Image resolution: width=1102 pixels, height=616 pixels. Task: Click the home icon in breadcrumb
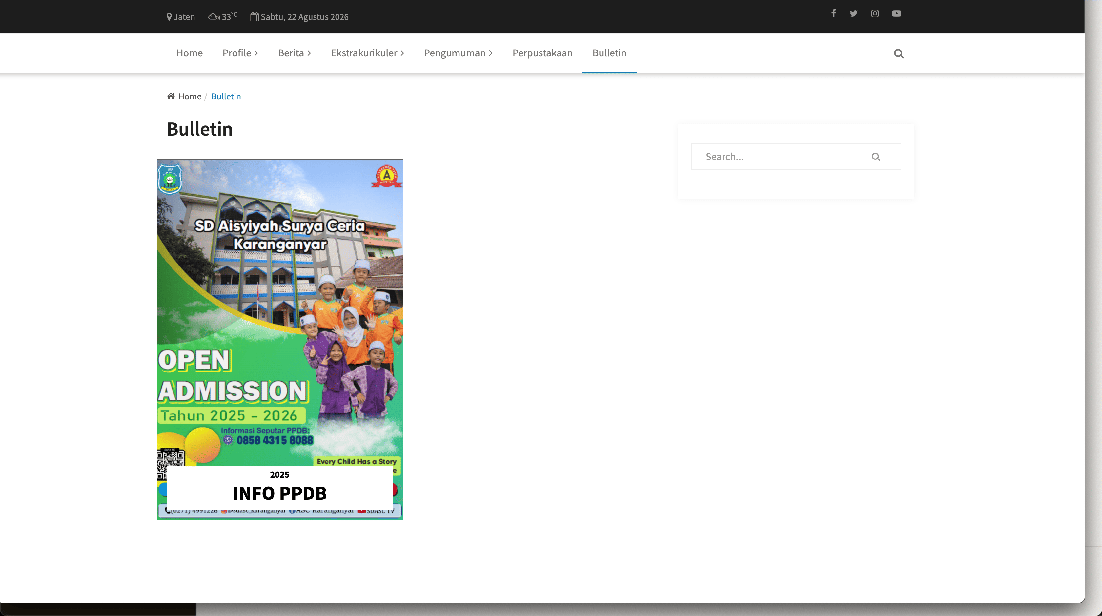(x=171, y=96)
